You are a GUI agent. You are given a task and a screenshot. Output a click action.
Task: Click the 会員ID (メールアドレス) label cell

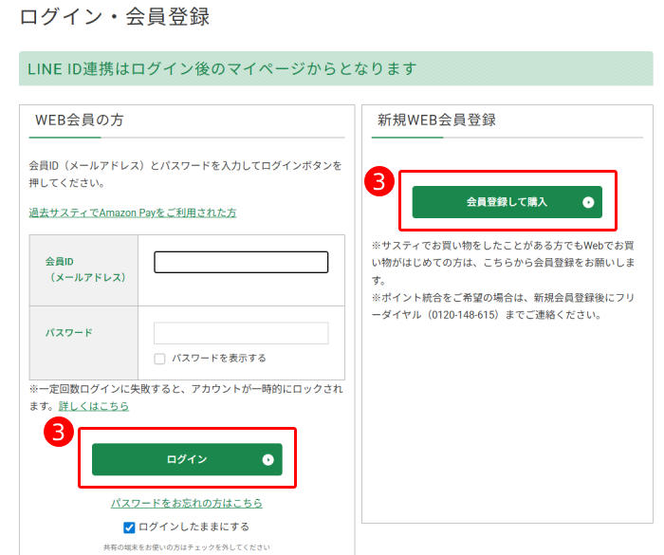[x=83, y=269]
